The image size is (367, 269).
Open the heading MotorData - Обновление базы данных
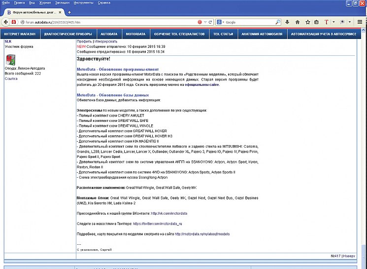[x=113, y=95]
